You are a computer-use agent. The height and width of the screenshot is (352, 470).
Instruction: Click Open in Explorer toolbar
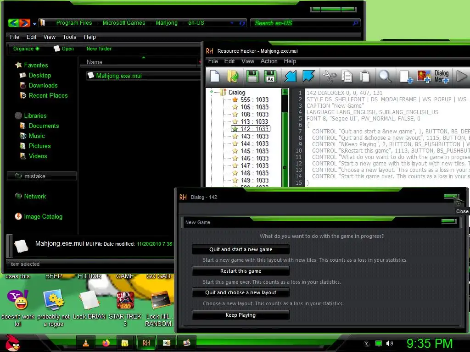64,49
